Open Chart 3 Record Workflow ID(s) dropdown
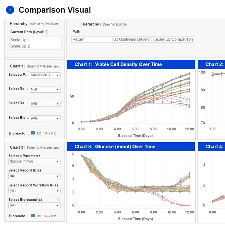225x225 pixels. click(x=34, y=191)
